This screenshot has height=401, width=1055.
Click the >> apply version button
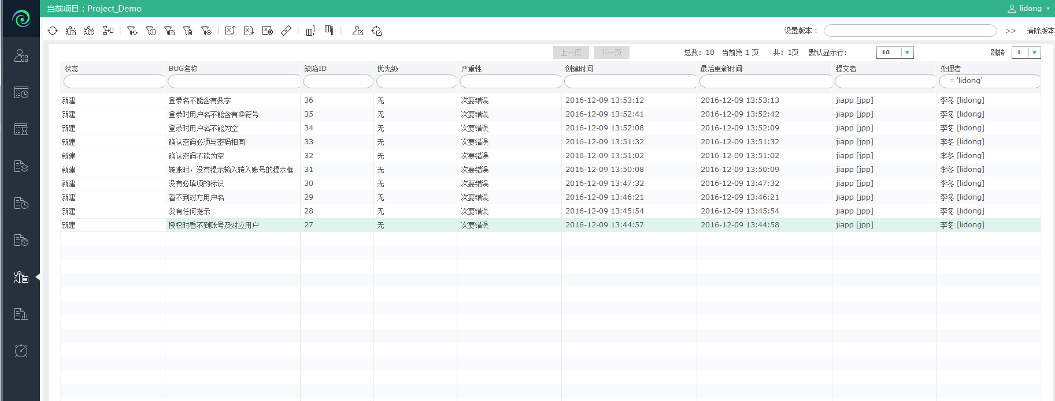(x=1010, y=31)
